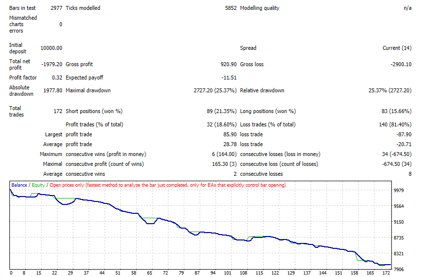This screenshot has width=431, height=277.
Task: Select the Profit factor value 0.32
Action: click(x=57, y=78)
